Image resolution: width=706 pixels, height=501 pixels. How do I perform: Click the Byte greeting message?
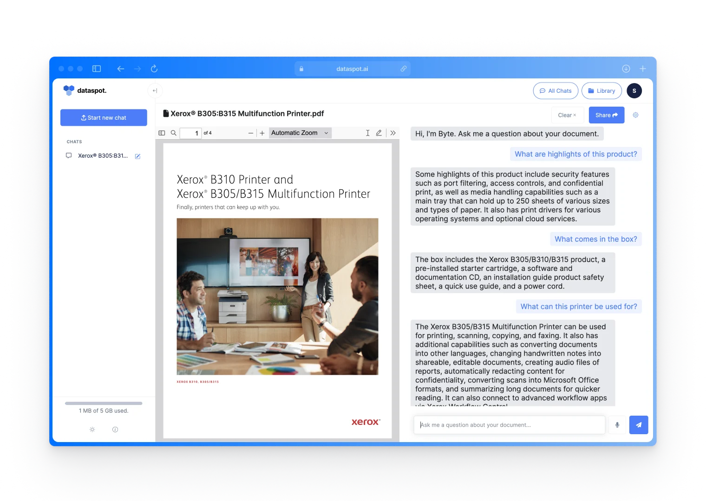click(507, 134)
